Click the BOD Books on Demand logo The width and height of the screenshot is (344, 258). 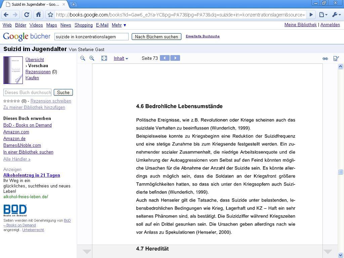point(15,210)
